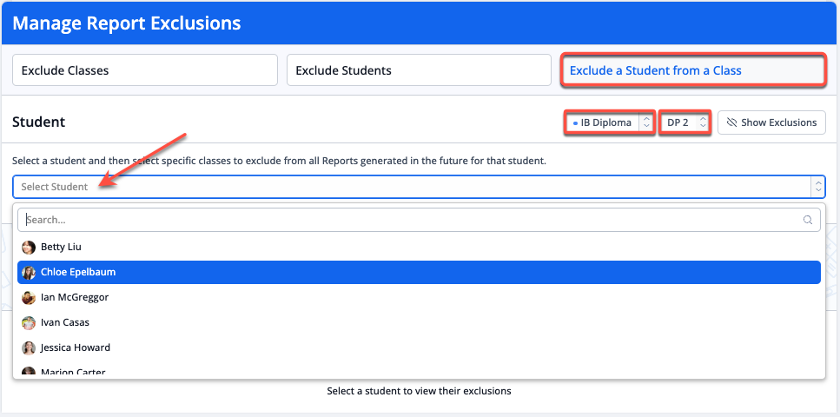Click the search magnifier icon
The width and height of the screenshot is (840, 417).
pyautogui.click(x=809, y=220)
